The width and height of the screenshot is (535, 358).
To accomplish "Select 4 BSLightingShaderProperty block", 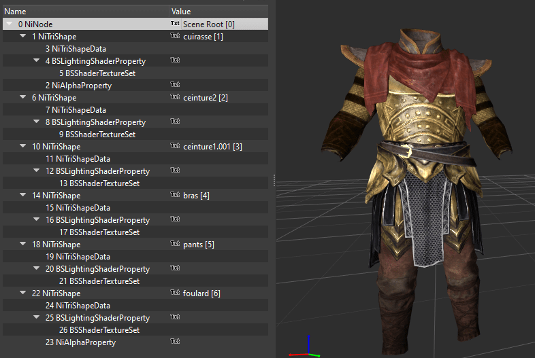I will (x=95, y=61).
